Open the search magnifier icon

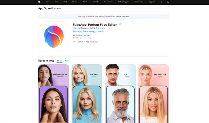tap(161, 2)
